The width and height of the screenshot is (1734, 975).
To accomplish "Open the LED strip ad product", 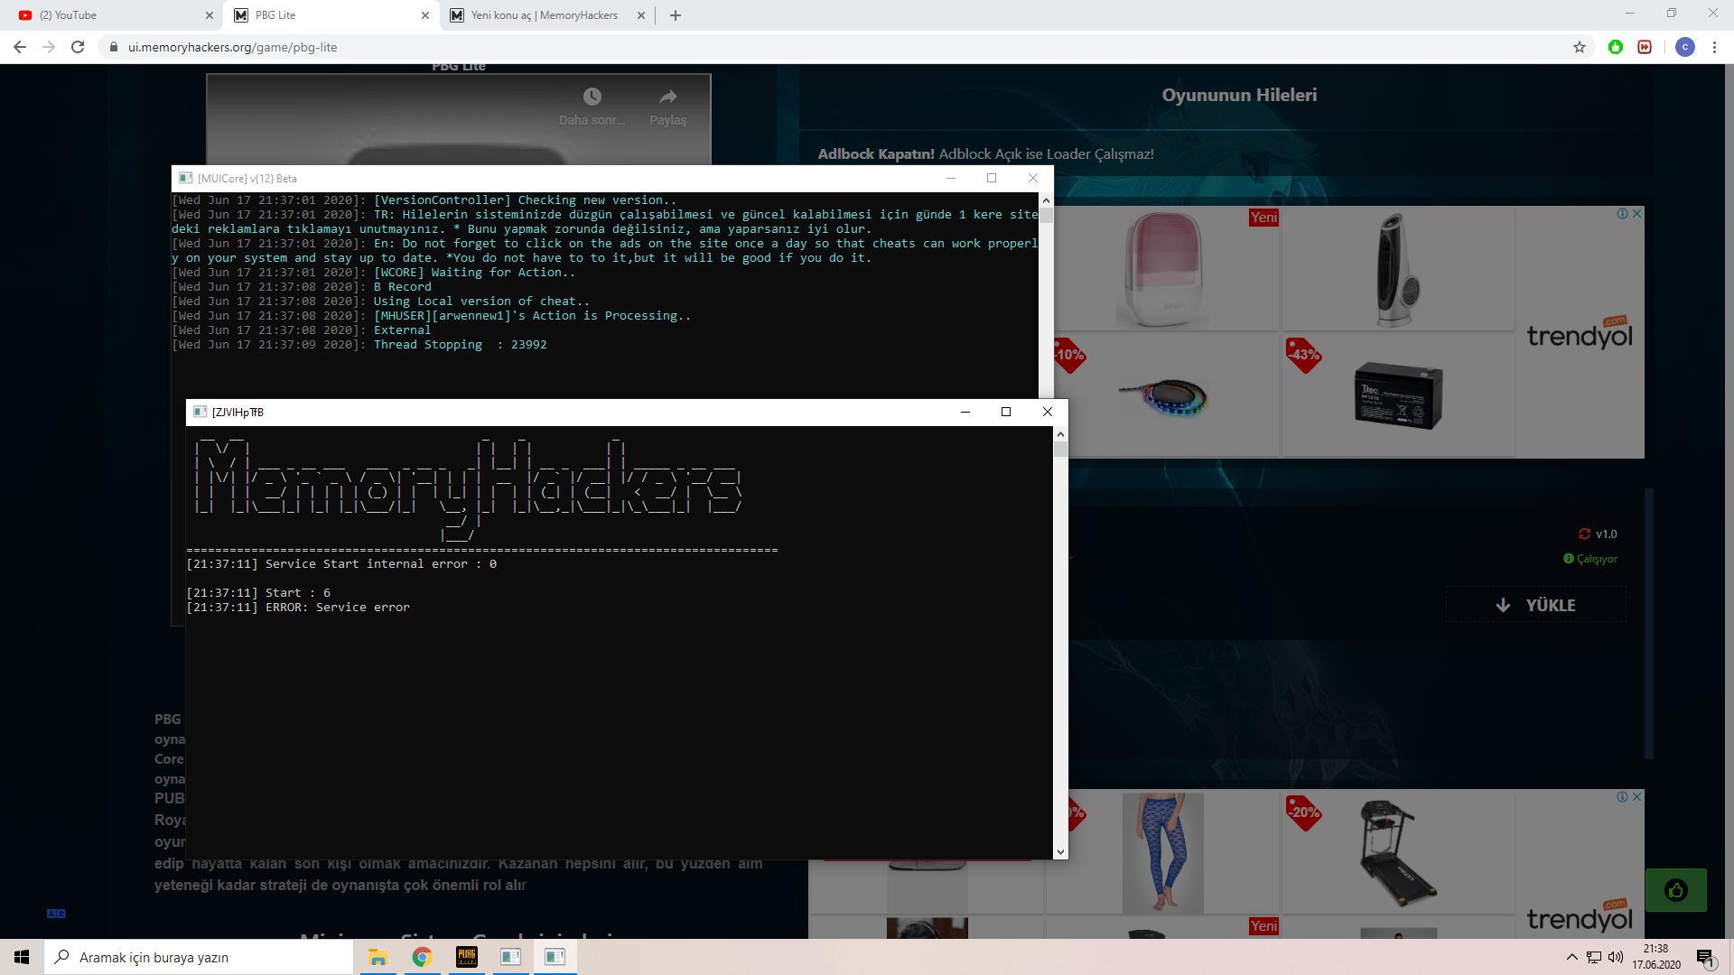I will (1165, 395).
